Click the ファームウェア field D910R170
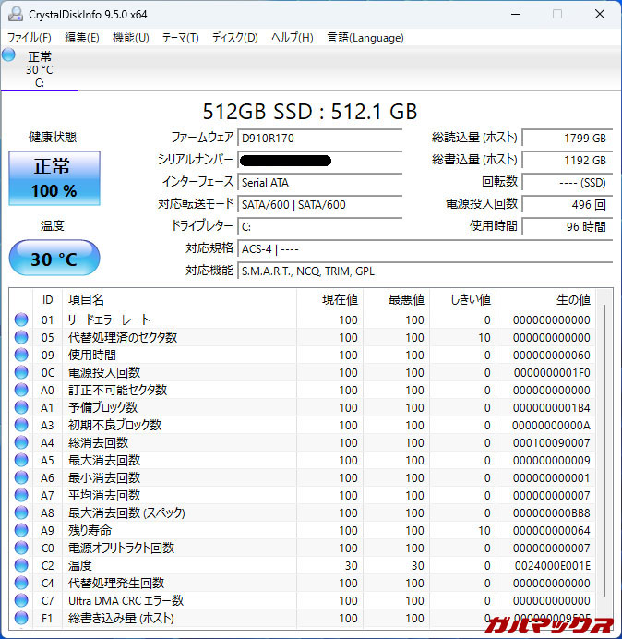This screenshot has height=639, width=622. tap(329, 138)
